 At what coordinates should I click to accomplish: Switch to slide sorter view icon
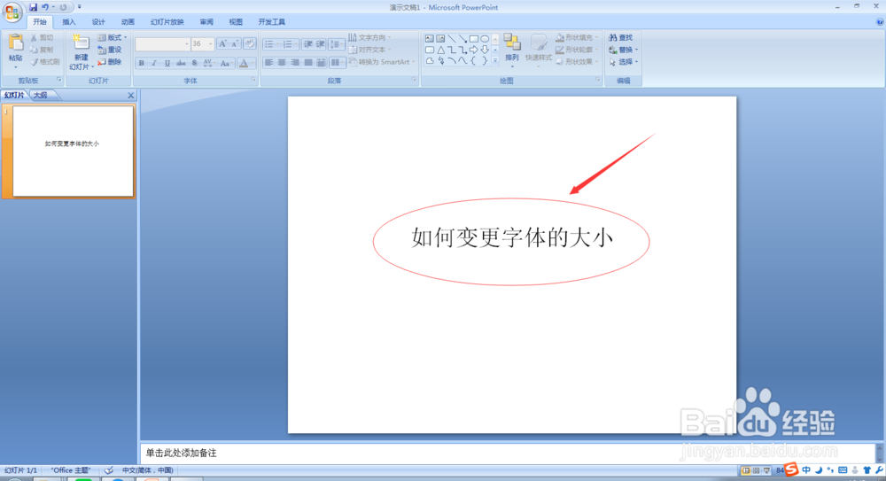tap(756, 470)
